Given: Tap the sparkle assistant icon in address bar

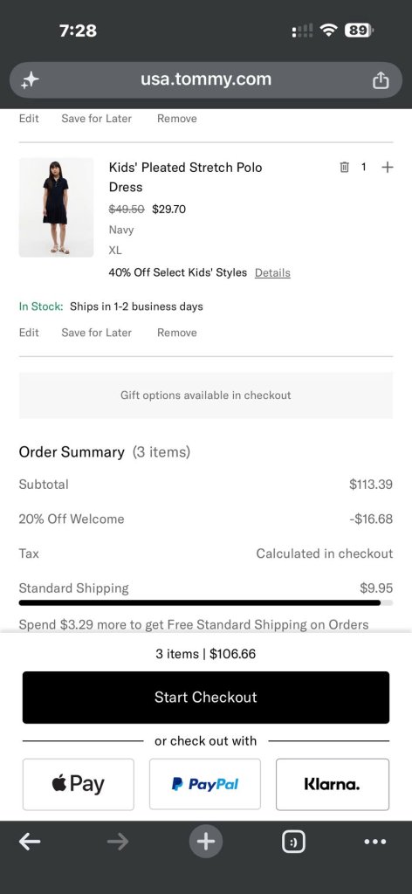Looking at the screenshot, I should pyautogui.click(x=30, y=80).
